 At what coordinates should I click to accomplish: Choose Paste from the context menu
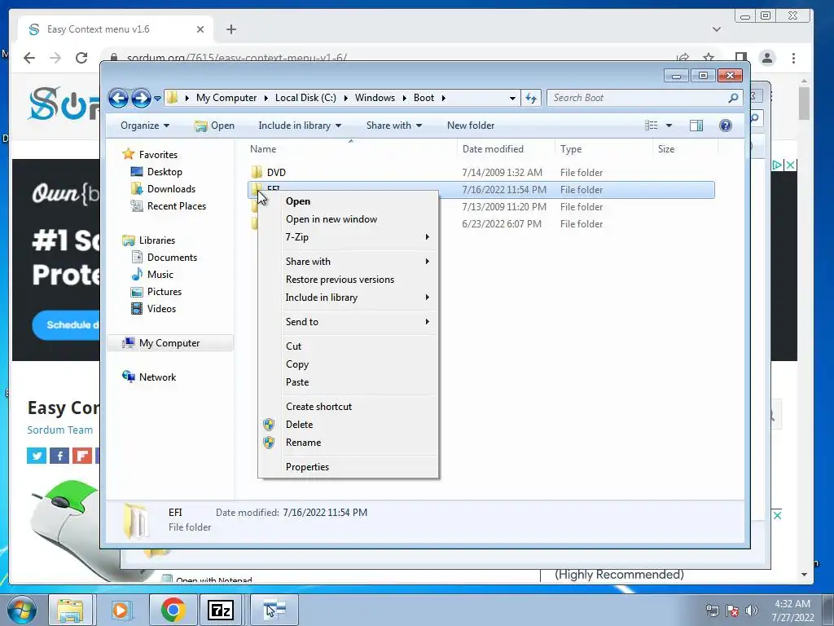click(349, 382)
